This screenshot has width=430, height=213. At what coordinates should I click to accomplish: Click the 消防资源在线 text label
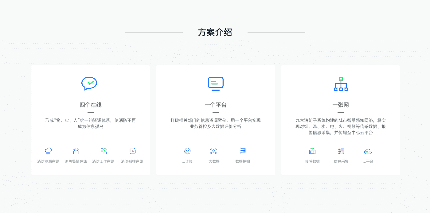click(48, 161)
